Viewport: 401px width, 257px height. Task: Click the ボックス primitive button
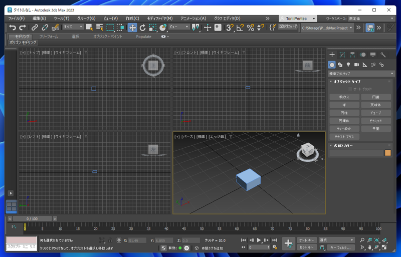coord(344,97)
